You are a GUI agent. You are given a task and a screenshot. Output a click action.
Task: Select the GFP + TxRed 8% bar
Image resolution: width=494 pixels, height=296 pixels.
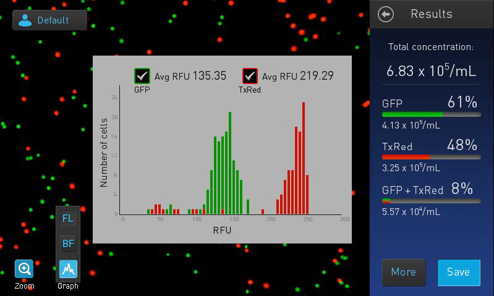point(432,201)
